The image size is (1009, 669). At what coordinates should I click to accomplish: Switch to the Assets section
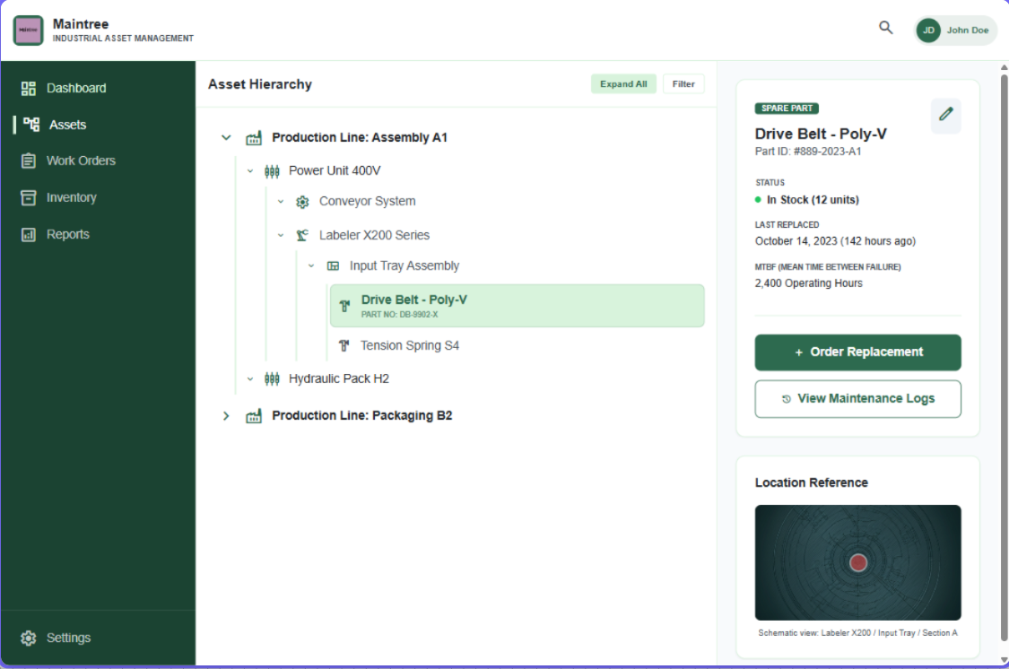click(x=70, y=125)
